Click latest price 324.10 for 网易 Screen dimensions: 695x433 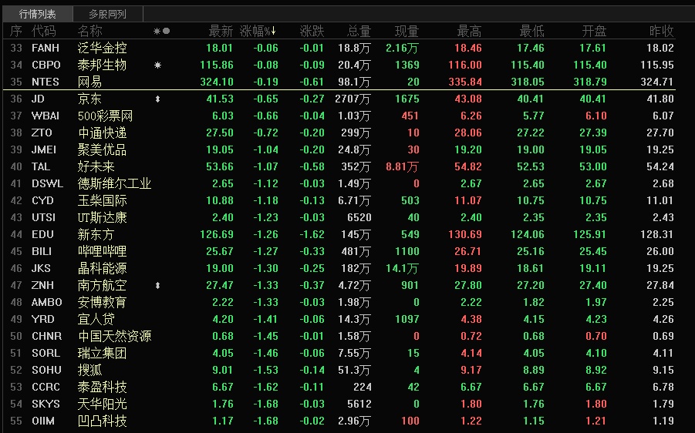tap(216, 82)
